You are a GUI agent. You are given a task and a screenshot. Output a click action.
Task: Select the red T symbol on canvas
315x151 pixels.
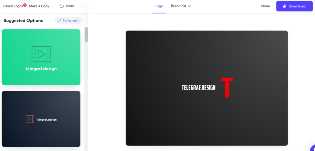coord(227,87)
